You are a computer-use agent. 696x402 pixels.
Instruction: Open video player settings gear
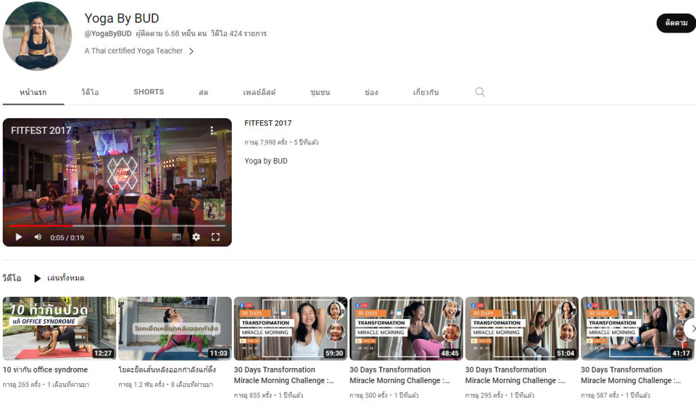(196, 237)
